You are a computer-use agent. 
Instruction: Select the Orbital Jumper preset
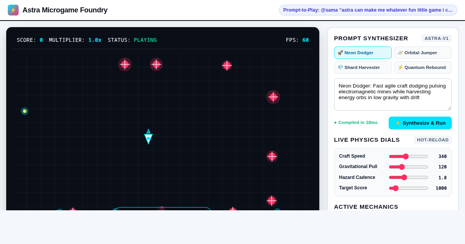423,53
